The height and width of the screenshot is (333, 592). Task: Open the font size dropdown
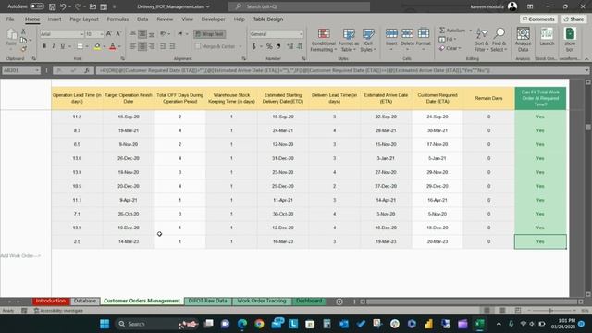tap(101, 34)
